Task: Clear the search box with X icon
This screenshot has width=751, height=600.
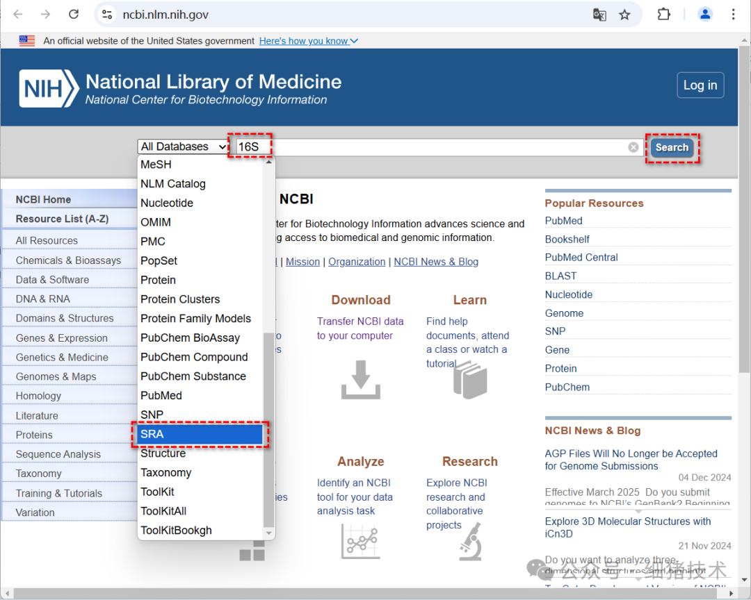Action: (x=633, y=147)
